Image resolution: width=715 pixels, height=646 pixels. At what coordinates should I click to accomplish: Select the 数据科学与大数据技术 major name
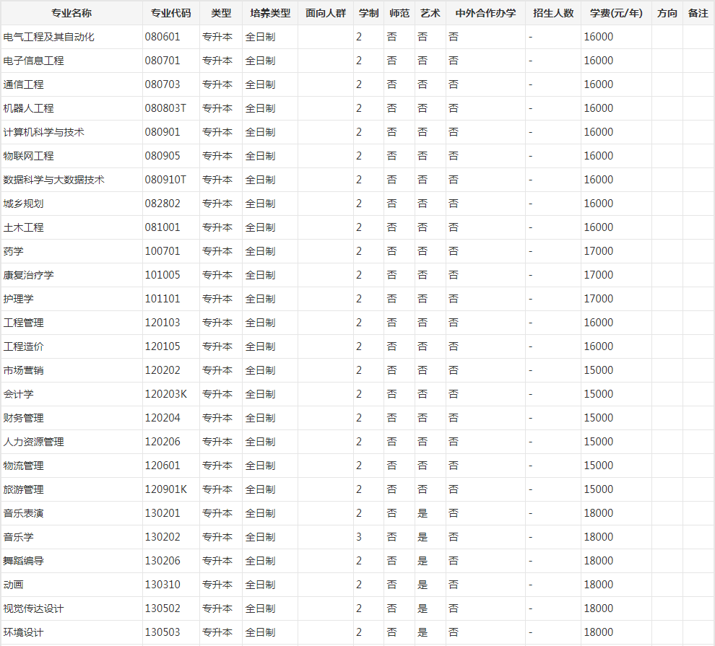(54, 180)
